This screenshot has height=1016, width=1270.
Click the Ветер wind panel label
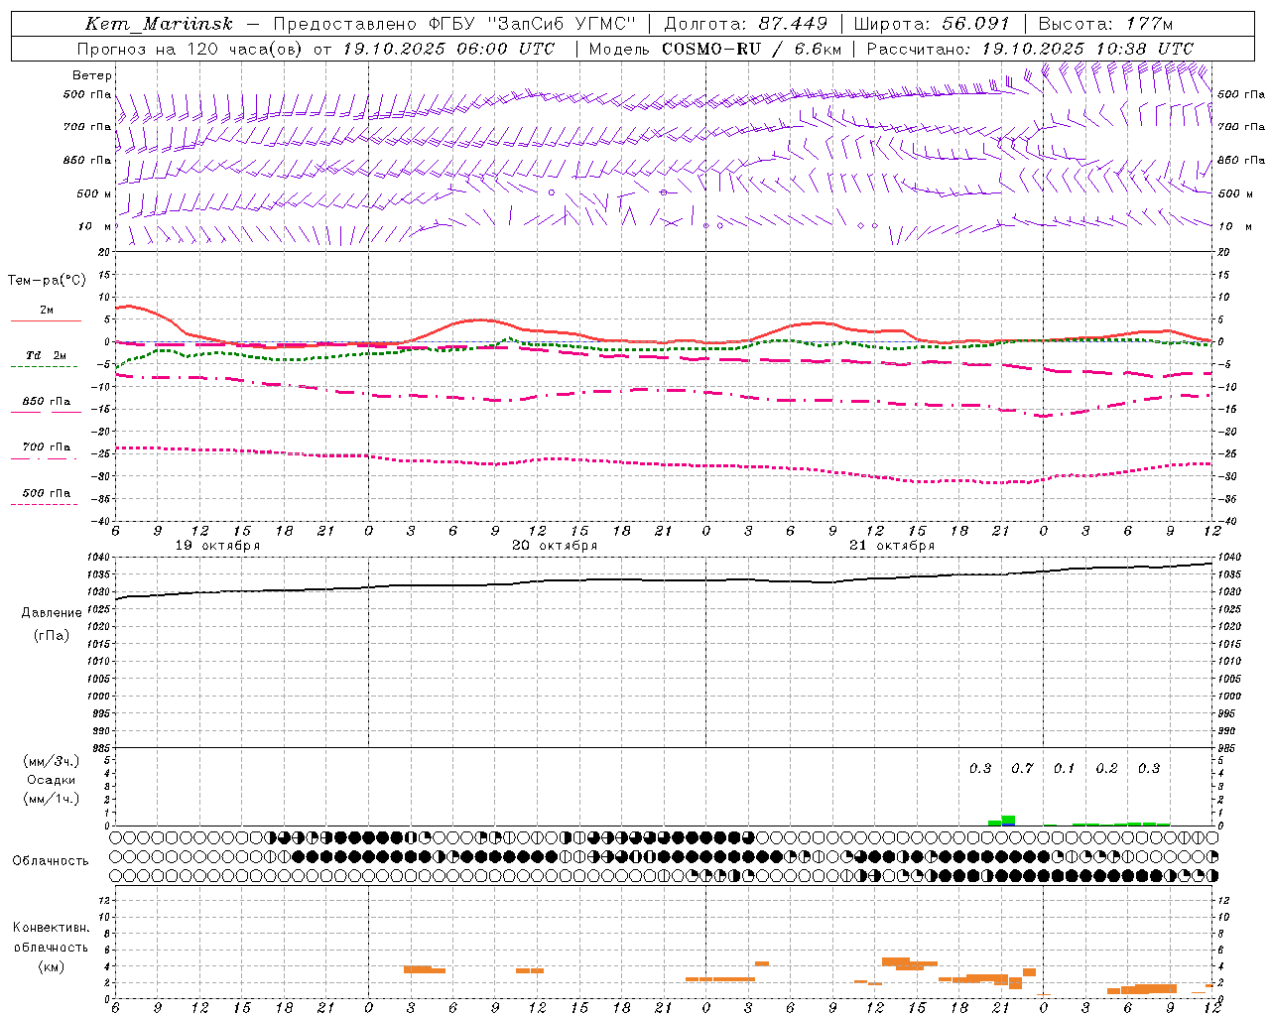[92, 75]
